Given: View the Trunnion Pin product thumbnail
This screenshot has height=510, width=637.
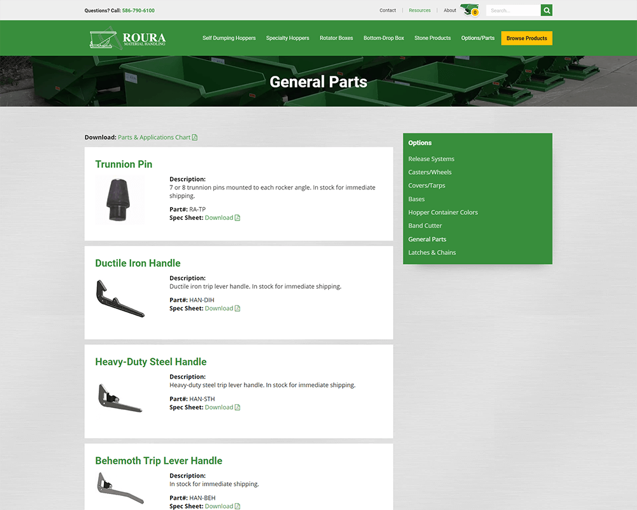Looking at the screenshot, I should click(x=120, y=198).
